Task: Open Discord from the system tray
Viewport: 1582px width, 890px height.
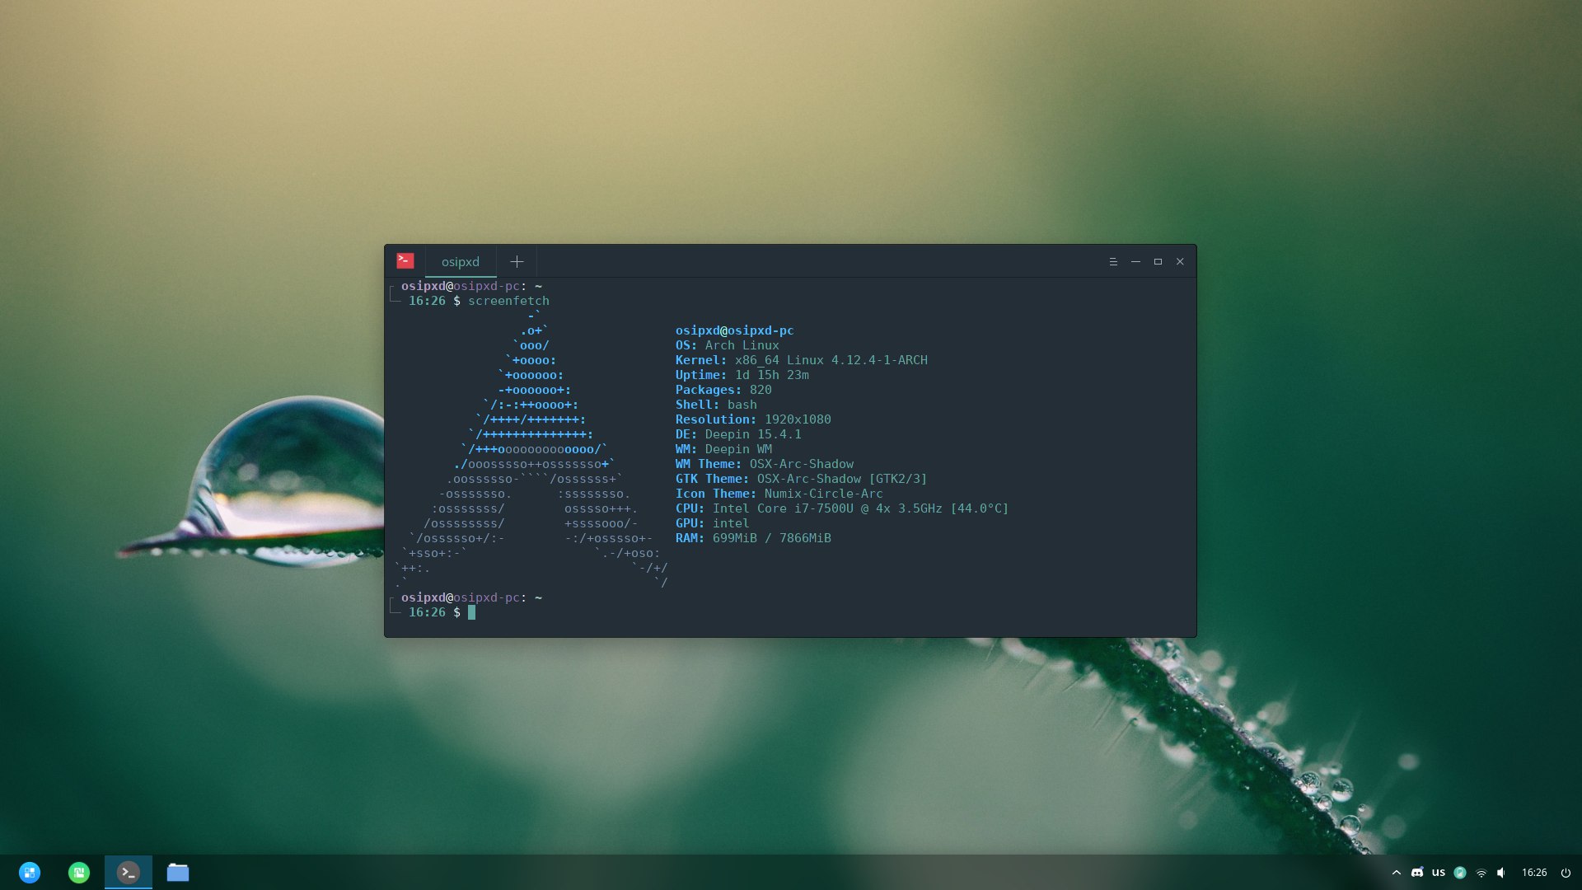Action: click(x=1417, y=873)
